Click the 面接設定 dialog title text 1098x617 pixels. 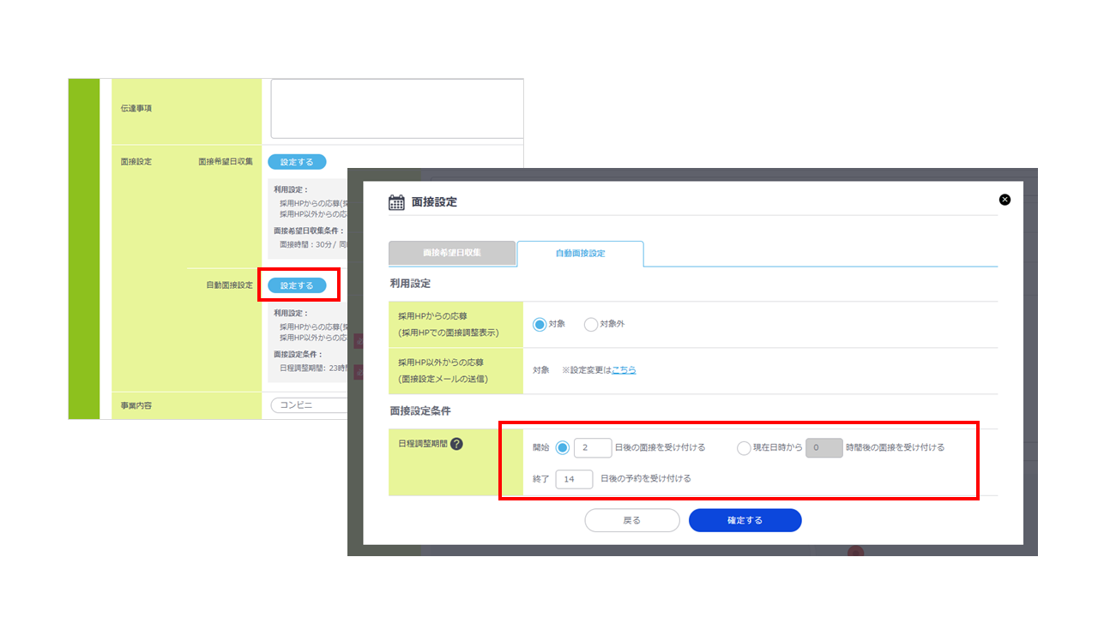pos(434,202)
